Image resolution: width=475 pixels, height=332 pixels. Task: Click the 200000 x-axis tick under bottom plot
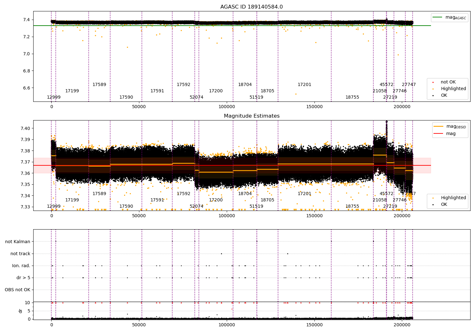point(402,325)
